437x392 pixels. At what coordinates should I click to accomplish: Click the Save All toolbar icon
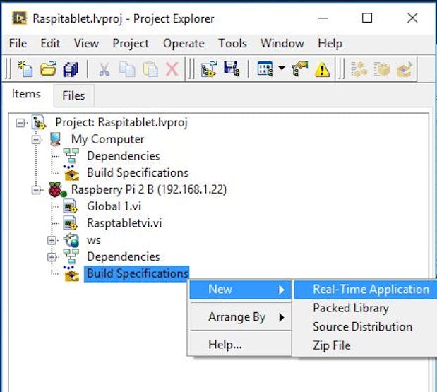pos(71,69)
